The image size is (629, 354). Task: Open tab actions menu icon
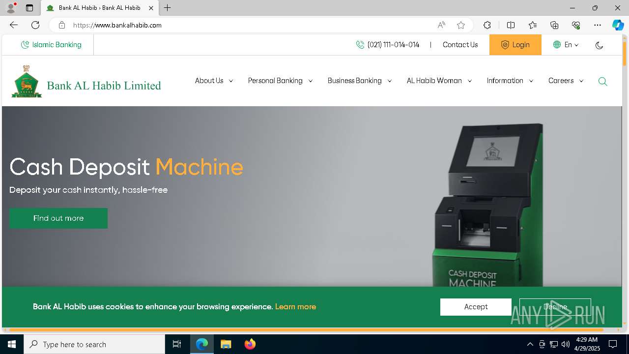(x=29, y=8)
